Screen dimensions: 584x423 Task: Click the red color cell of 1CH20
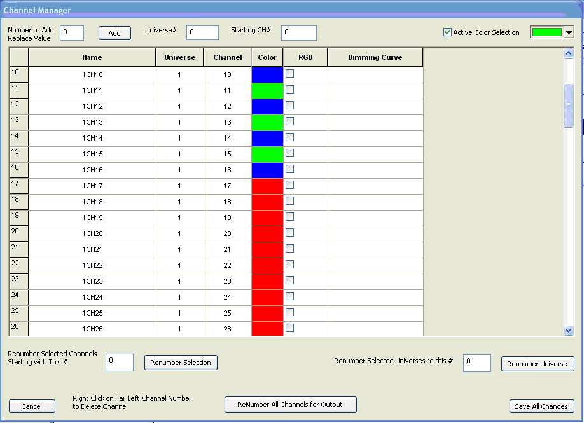pyautogui.click(x=267, y=234)
